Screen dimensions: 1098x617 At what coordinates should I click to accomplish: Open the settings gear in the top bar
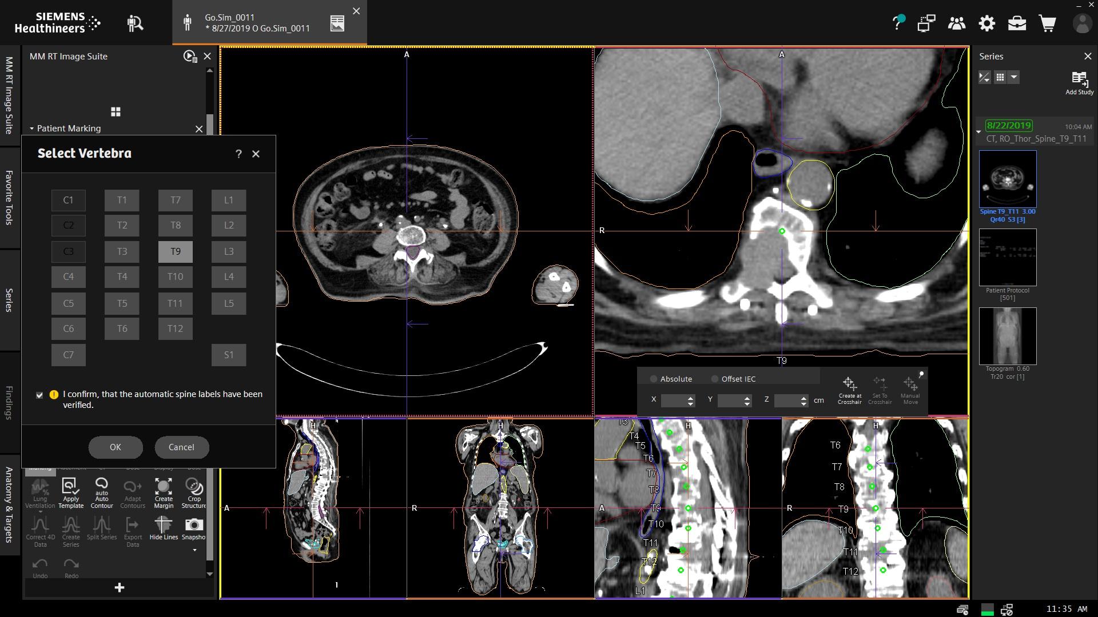pos(987,23)
